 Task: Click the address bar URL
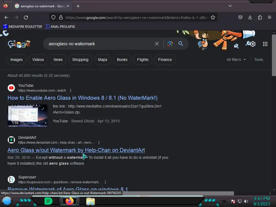137,18
